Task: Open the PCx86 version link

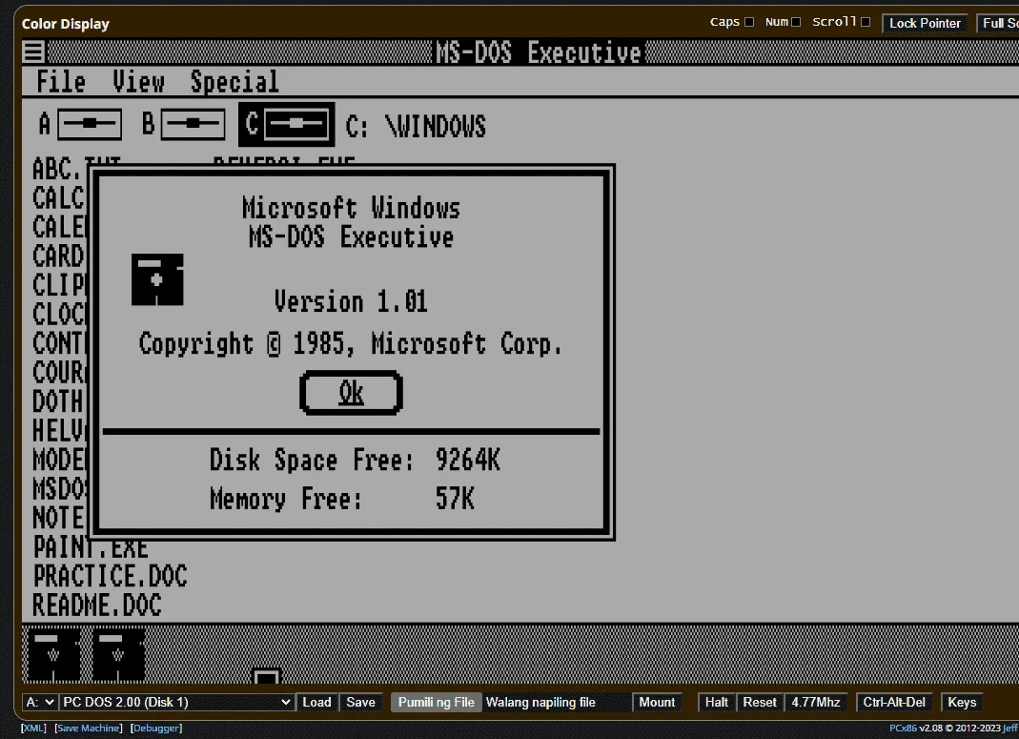Action: [903, 728]
